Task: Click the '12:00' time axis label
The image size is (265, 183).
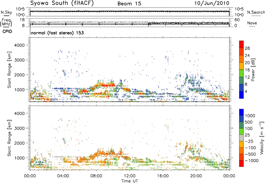Action: coord(130,176)
